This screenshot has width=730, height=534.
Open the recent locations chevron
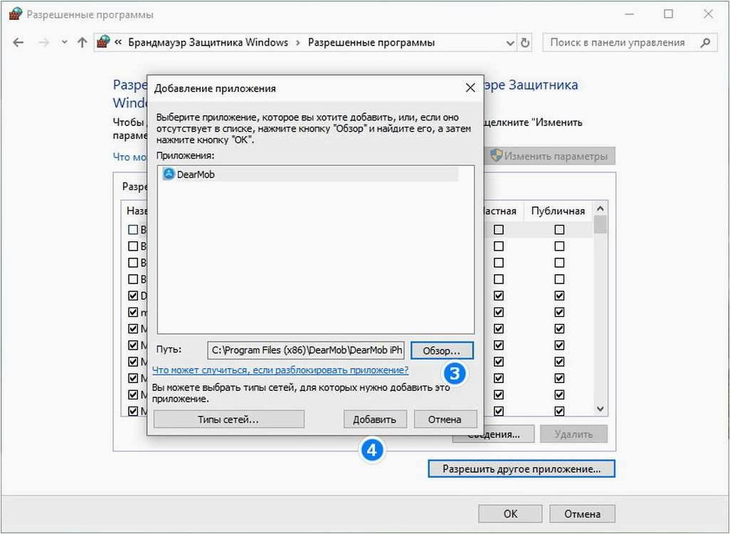pyautogui.click(x=64, y=43)
